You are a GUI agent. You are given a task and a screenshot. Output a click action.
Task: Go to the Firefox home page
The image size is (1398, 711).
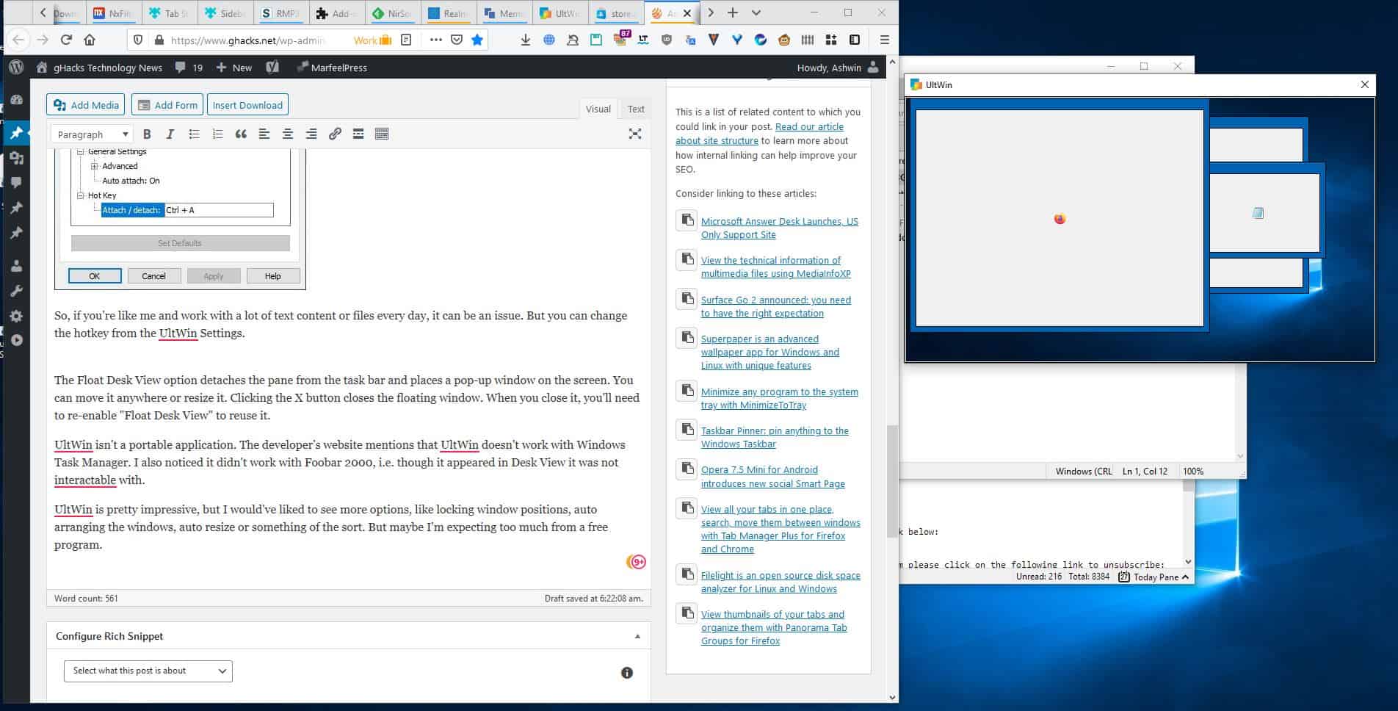pos(90,40)
